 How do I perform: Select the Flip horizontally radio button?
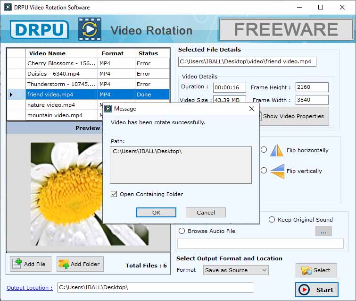tap(264, 150)
